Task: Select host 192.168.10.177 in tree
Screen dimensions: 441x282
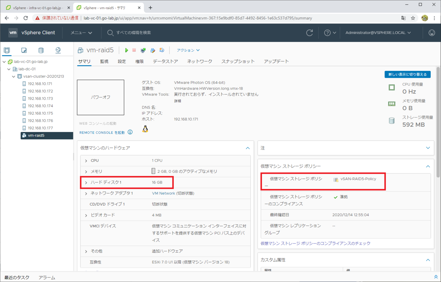Action: 40,128
